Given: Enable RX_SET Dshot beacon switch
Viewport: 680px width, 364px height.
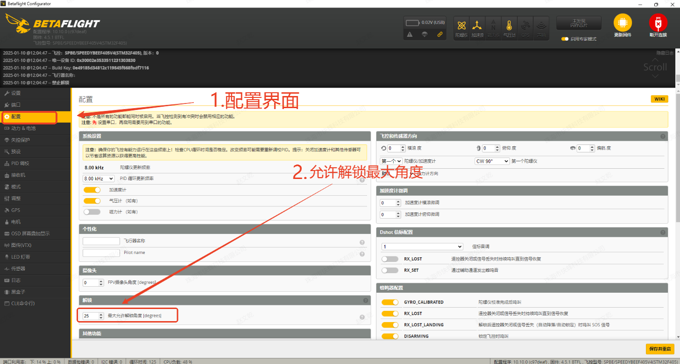Looking at the screenshot, I should coord(390,270).
